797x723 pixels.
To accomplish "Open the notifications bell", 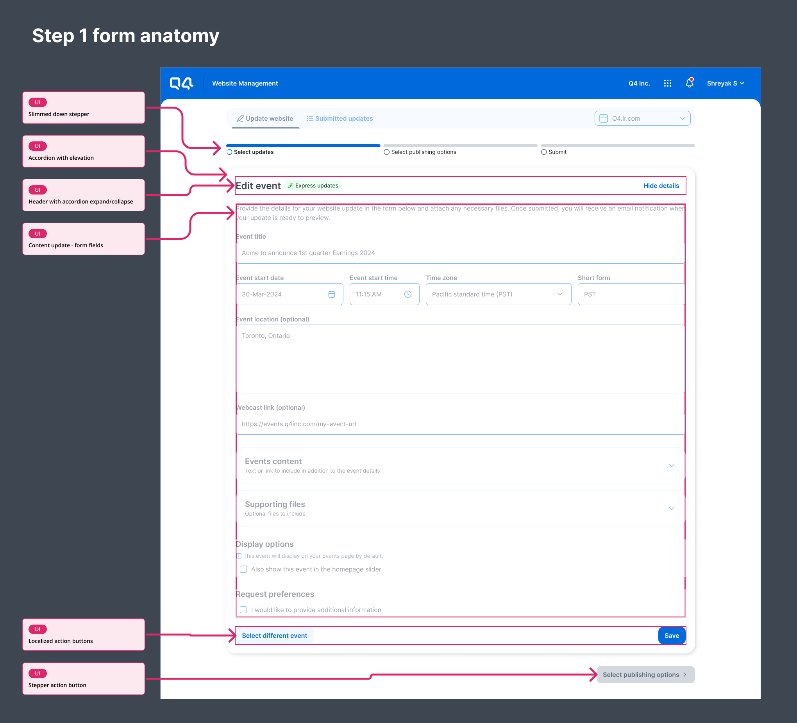I will 689,83.
